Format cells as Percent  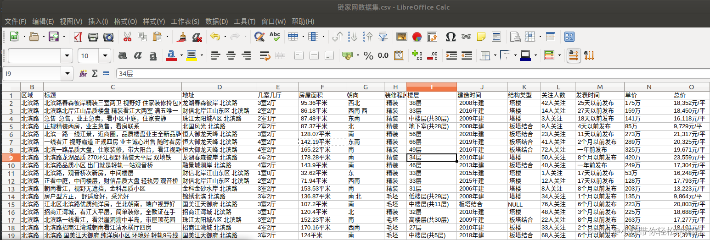pyautogui.click(x=368, y=56)
